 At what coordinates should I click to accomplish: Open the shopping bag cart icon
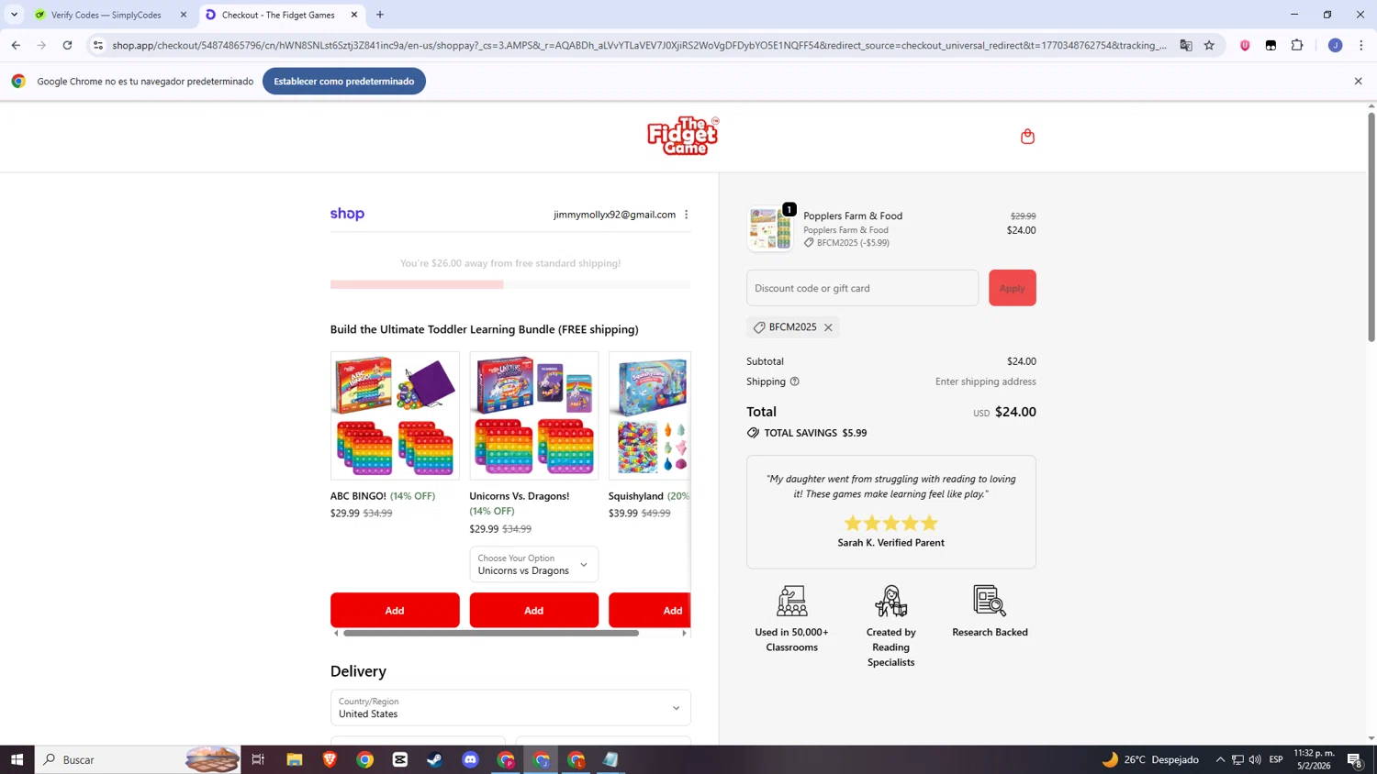coord(1027,137)
